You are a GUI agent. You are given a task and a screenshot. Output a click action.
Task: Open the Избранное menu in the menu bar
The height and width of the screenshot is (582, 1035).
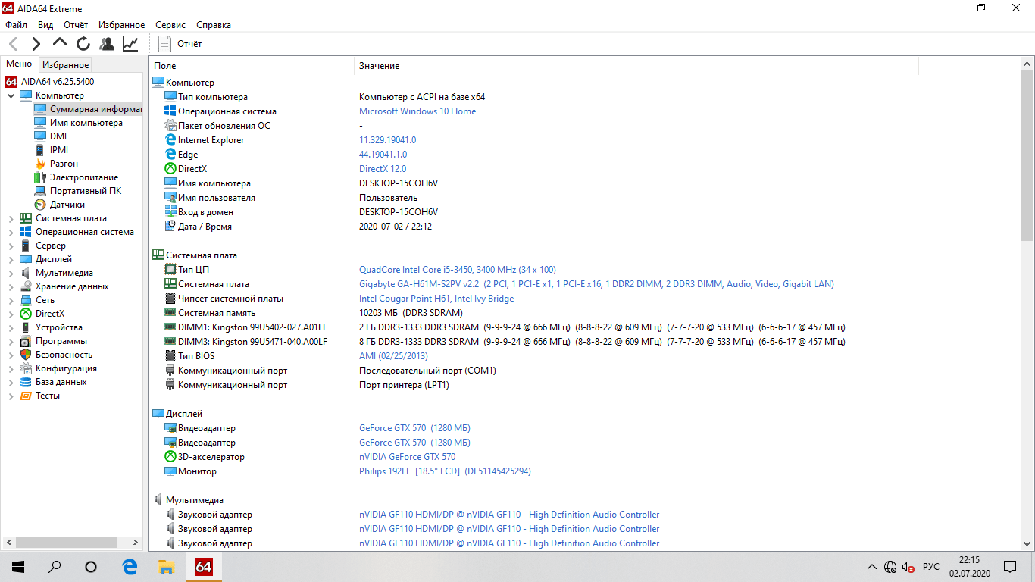tap(121, 25)
